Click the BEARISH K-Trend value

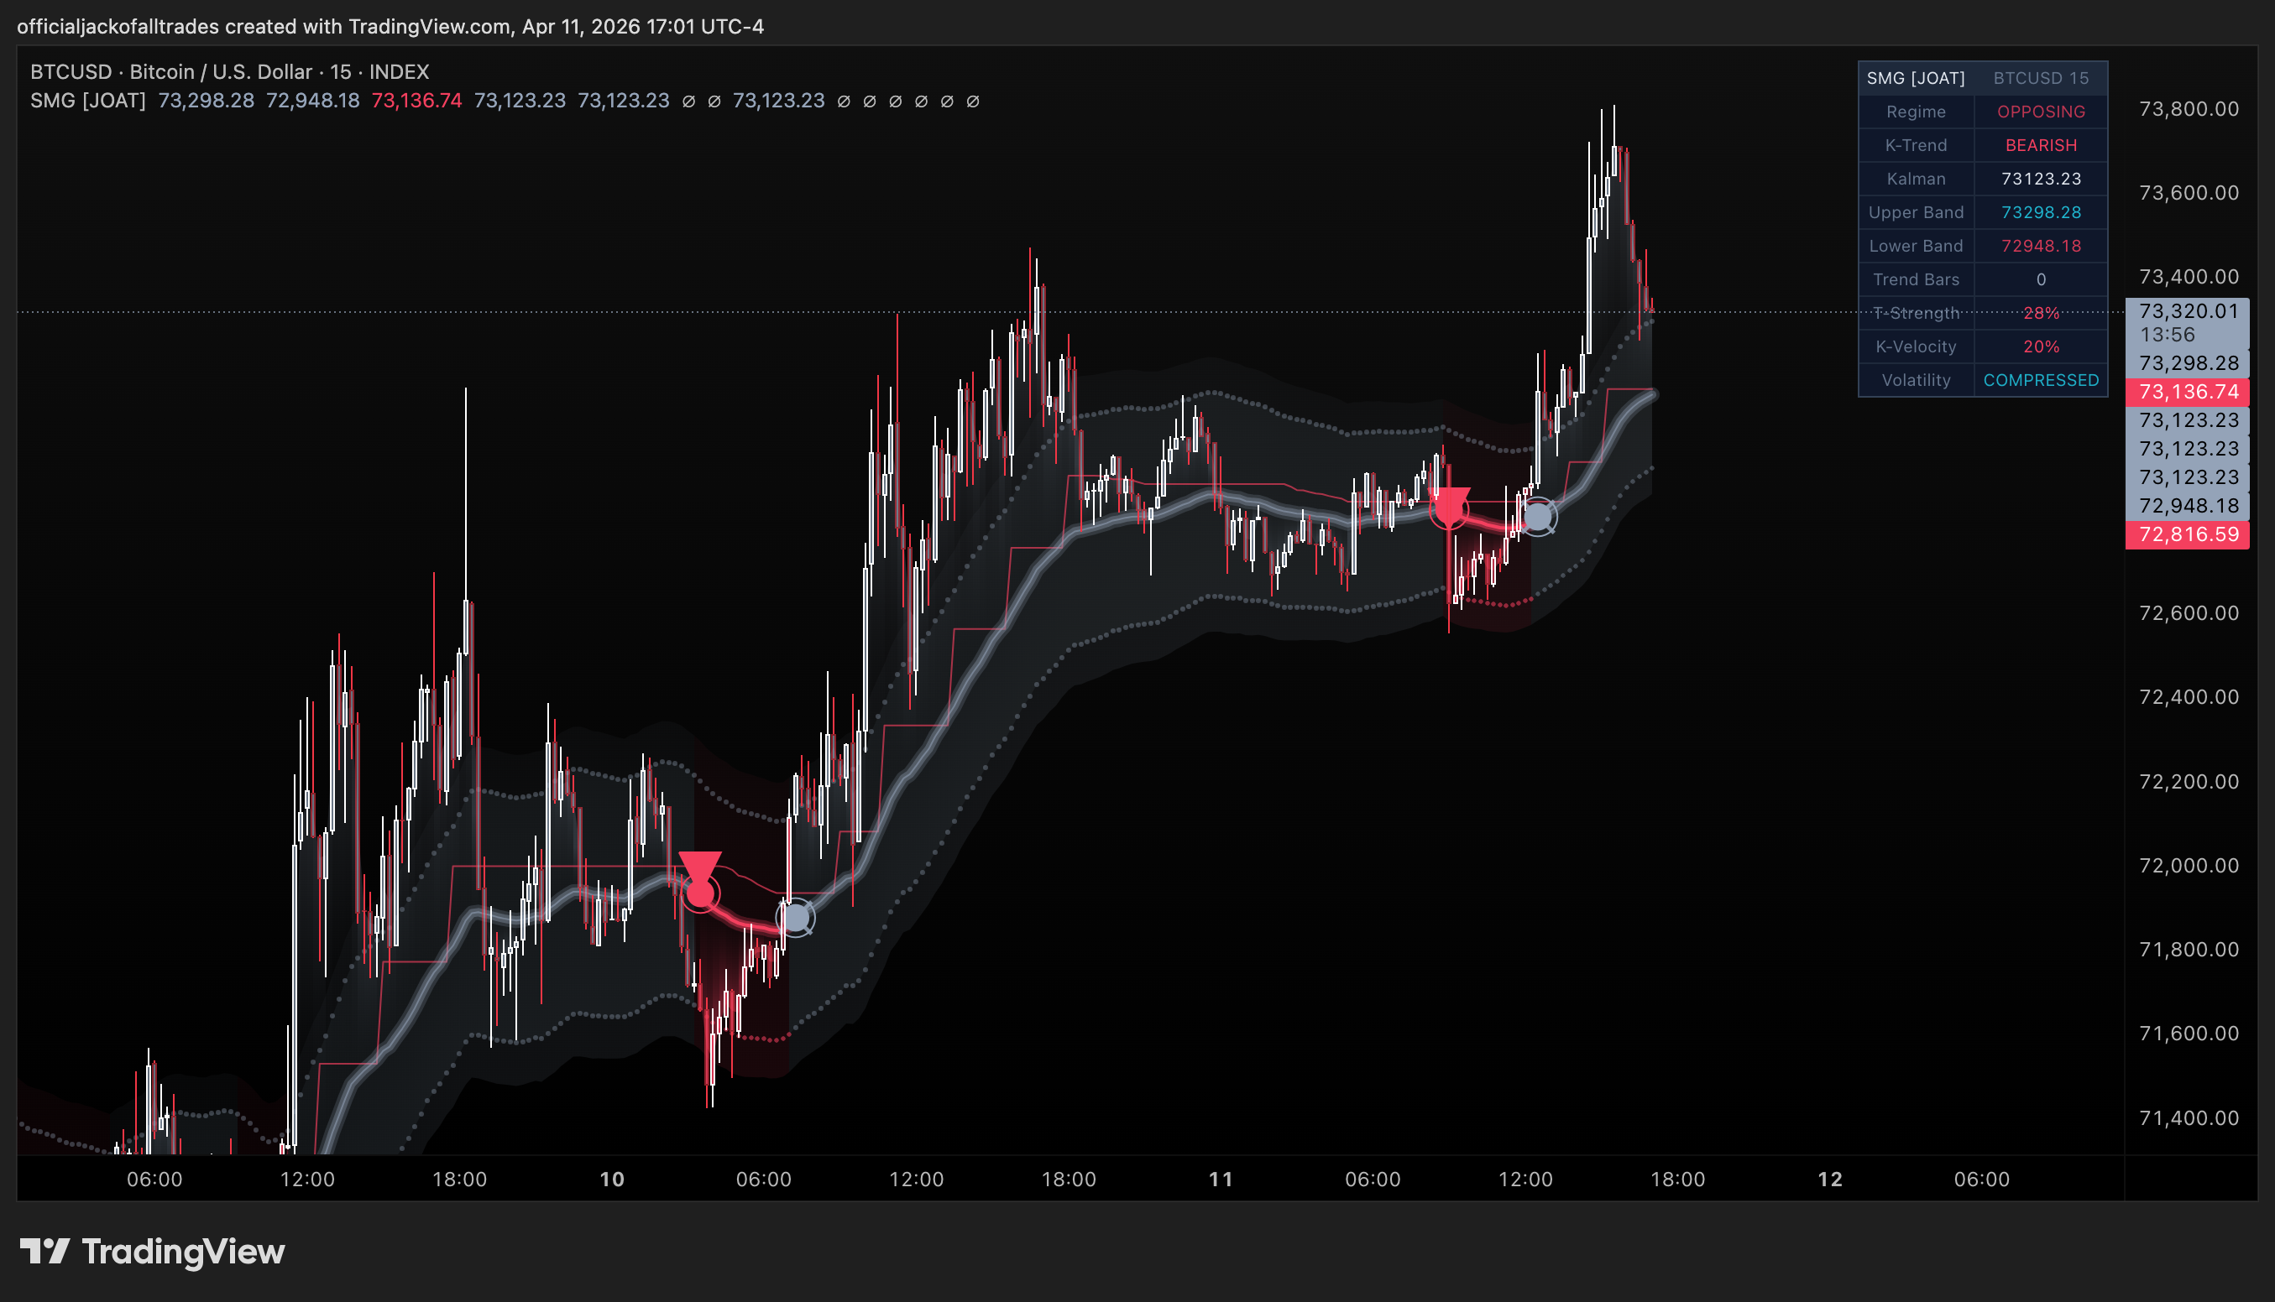click(x=2041, y=145)
